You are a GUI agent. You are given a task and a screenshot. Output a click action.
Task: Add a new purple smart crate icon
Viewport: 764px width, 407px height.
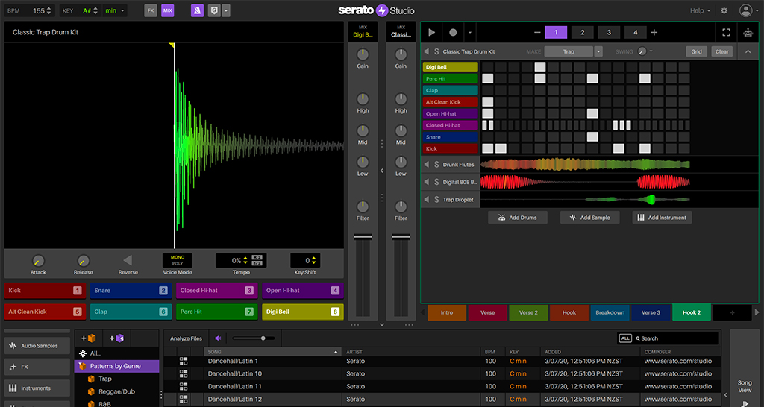click(x=116, y=338)
